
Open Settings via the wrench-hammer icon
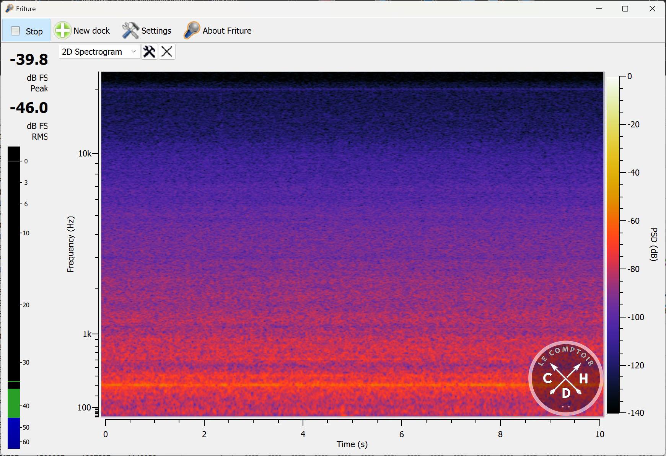(130, 31)
